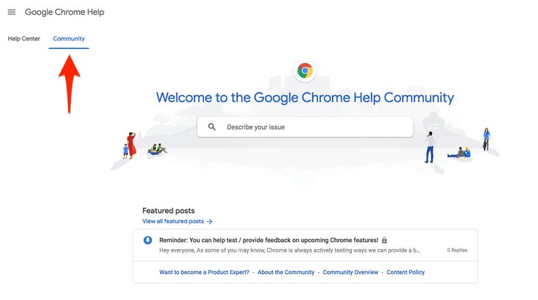
Task: Click the arrow next to View all featured posts
Action: (x=210, y=222)
